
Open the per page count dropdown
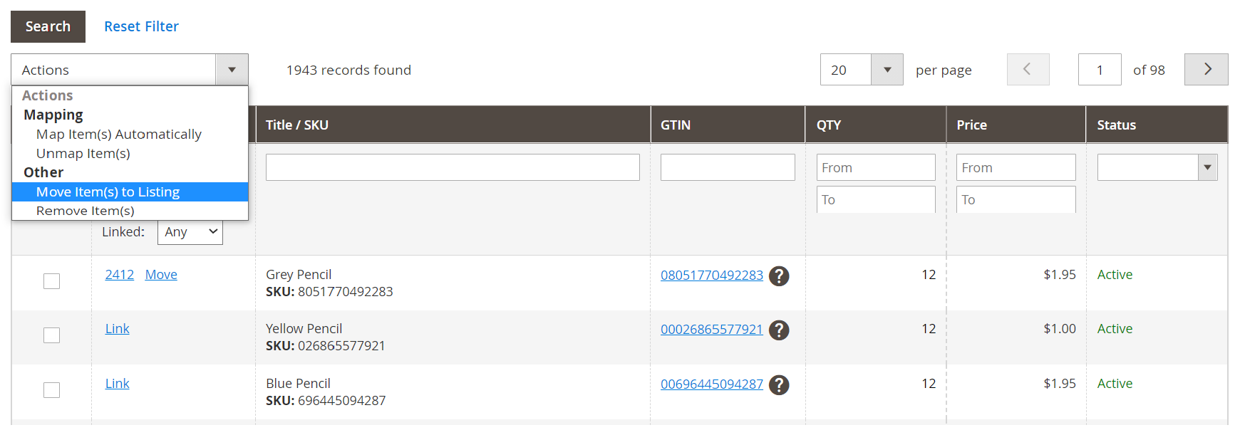887,70
